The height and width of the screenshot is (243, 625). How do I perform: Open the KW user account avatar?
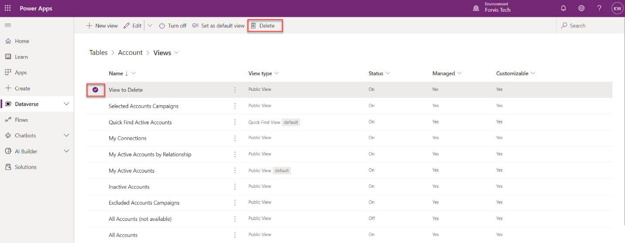click(617, 8)
